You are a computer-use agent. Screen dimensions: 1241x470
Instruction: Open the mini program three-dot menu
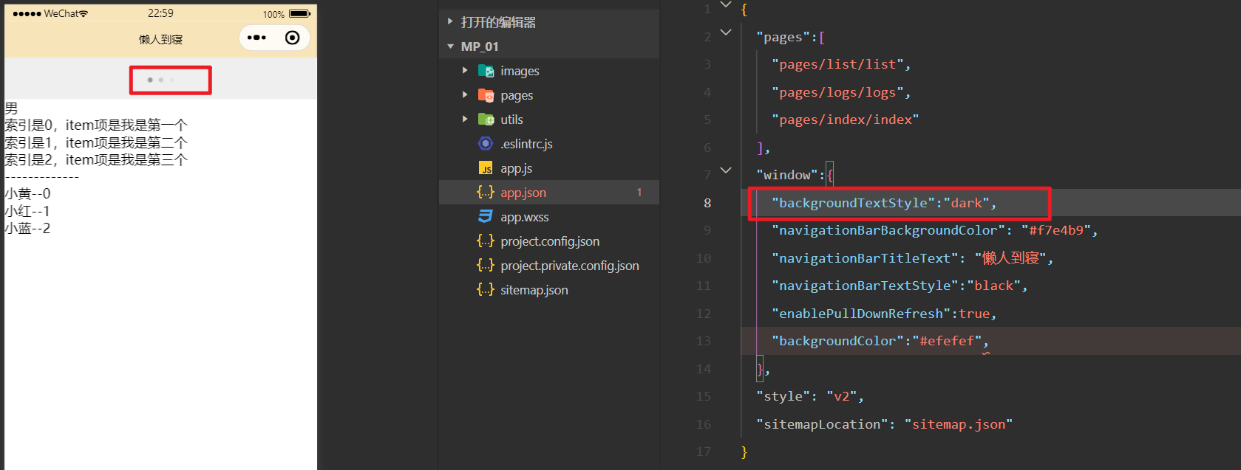pos(256,38)
